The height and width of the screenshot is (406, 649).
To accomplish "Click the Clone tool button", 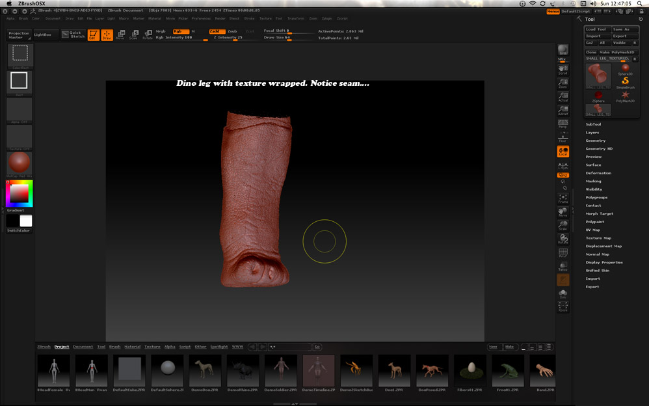I will click(x=591, y=52).
